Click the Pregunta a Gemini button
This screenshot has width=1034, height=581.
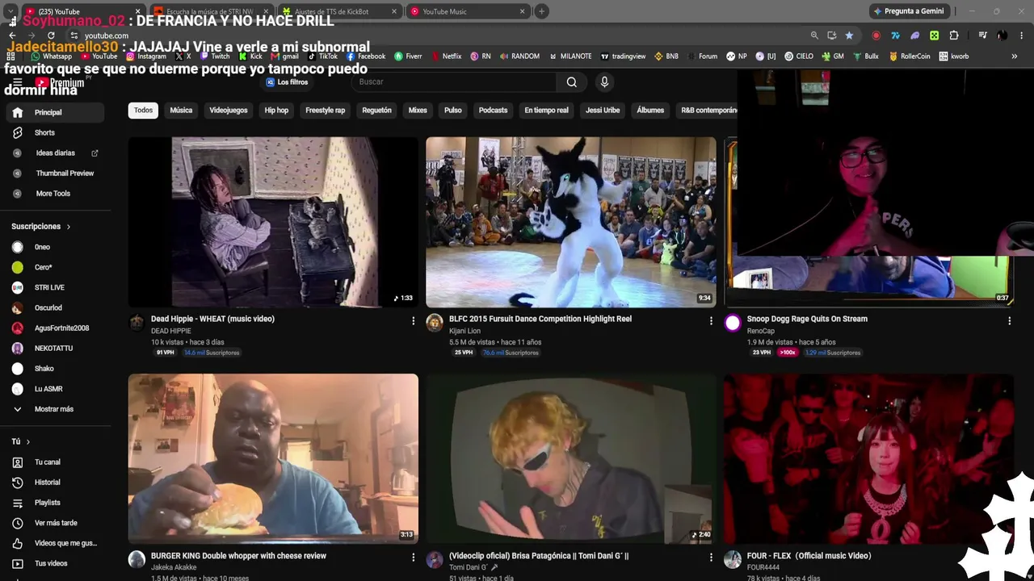[908, 11]
